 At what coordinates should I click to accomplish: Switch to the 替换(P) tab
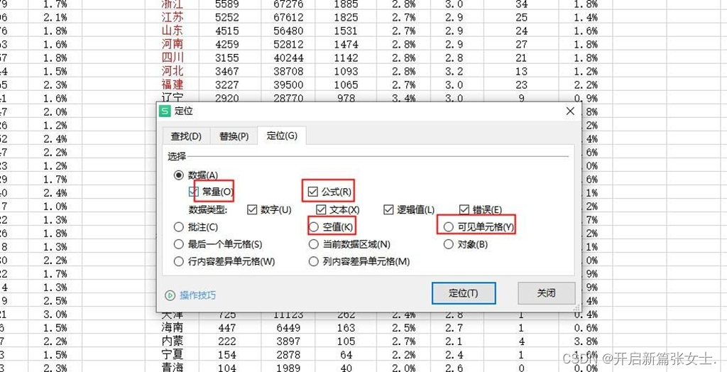click(x=234, y=136)
